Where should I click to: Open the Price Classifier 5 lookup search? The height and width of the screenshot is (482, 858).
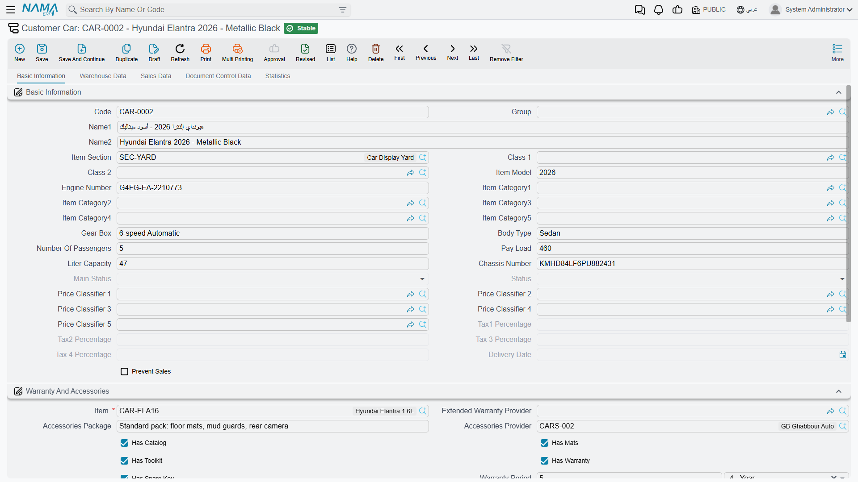click(423, 324)
